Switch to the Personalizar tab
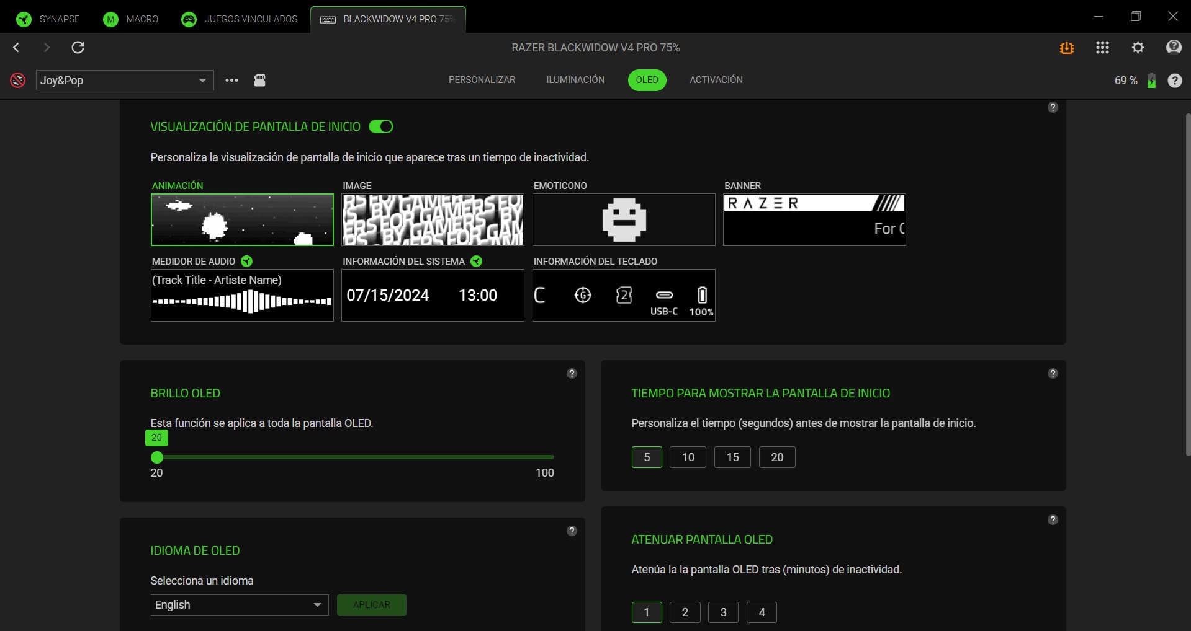1191x631 pixels. tap(482, 80)
